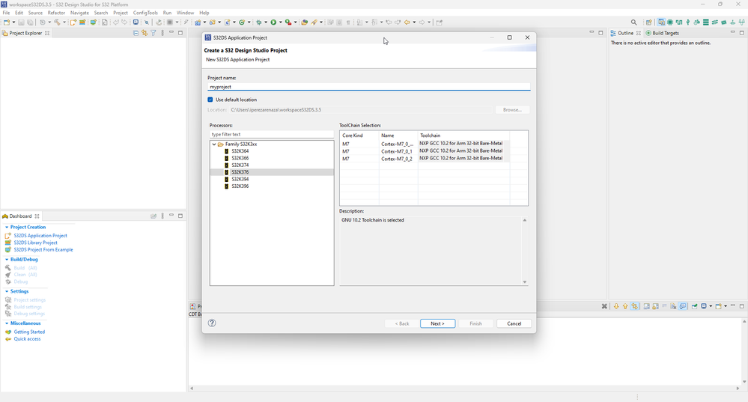Select S32K374 processor
Image resolution: width=748 pixels, height=402 pixels.
tap(240, 165)
